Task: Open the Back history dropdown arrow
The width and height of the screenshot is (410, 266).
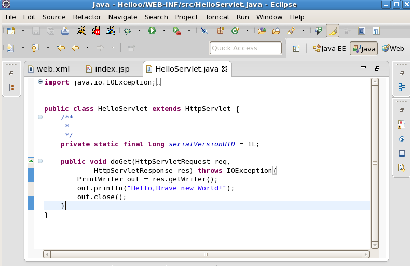Action: tap(87, 48)
